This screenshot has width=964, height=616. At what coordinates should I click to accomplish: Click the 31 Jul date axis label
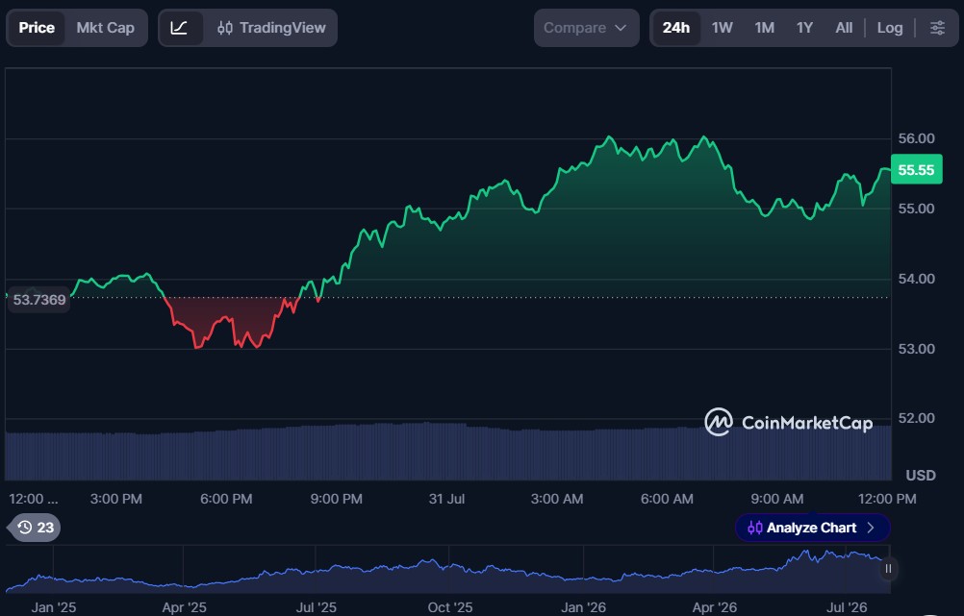(447, 499)
